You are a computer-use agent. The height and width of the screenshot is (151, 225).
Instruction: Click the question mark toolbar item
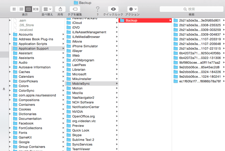tap(98, 9)
